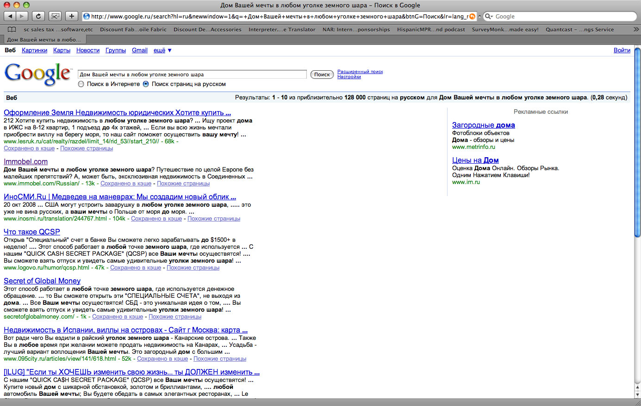The width and height of the screenshot is (641, 406).
Task: Open 'Недвижимость в Испании, виллы на островах' result
Action: (125, 330)
